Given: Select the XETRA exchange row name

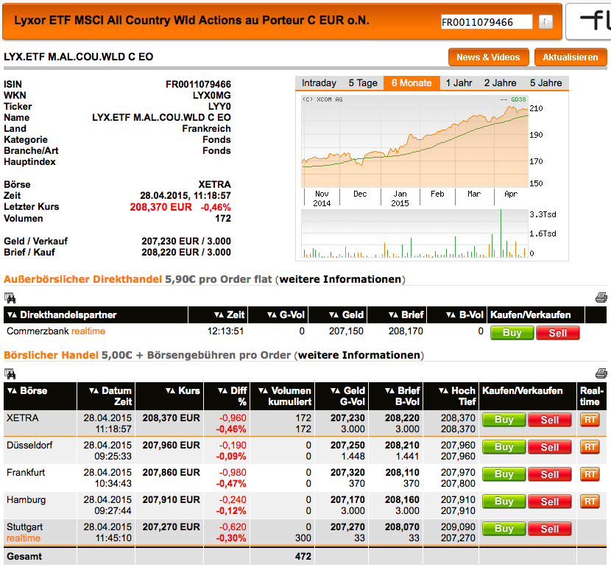Looking at the screenshot, I should (x=23, y=418).
